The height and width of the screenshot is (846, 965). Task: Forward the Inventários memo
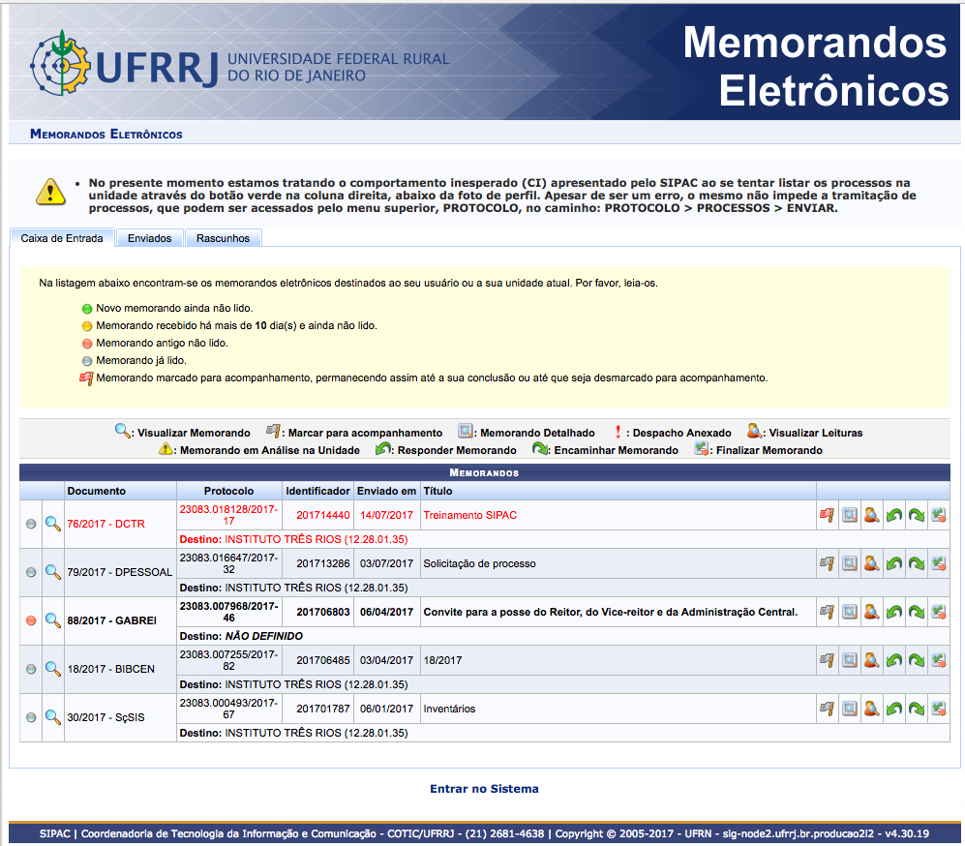917,709
